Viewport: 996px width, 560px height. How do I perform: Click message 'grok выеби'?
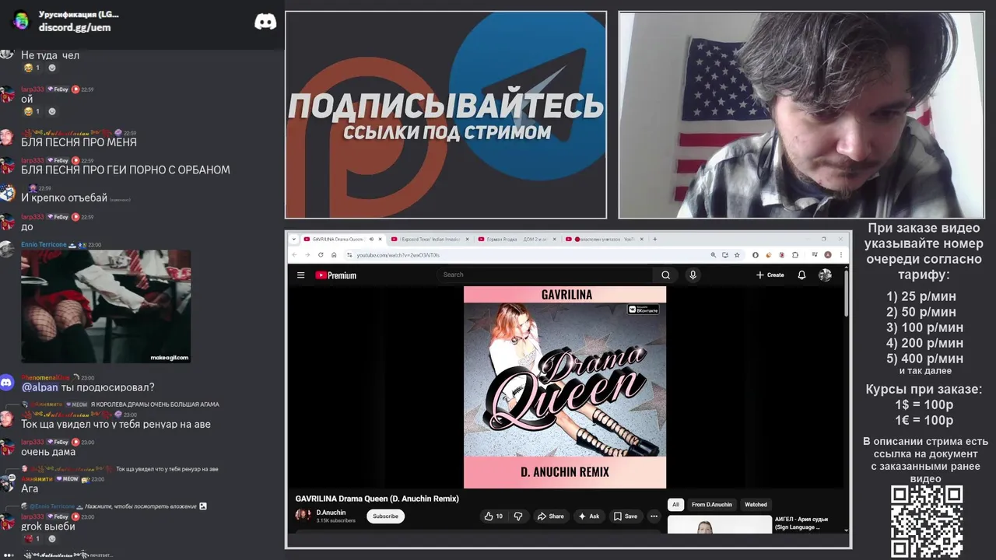click(48, 527)
